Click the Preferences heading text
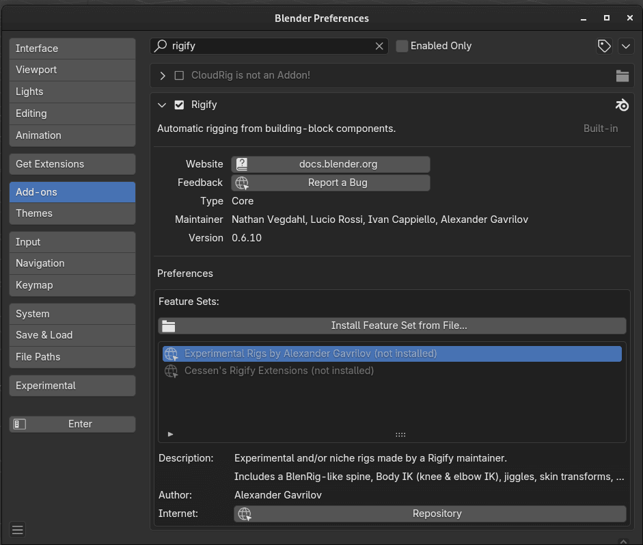This screenshot has height=545, width=643. 185,274
